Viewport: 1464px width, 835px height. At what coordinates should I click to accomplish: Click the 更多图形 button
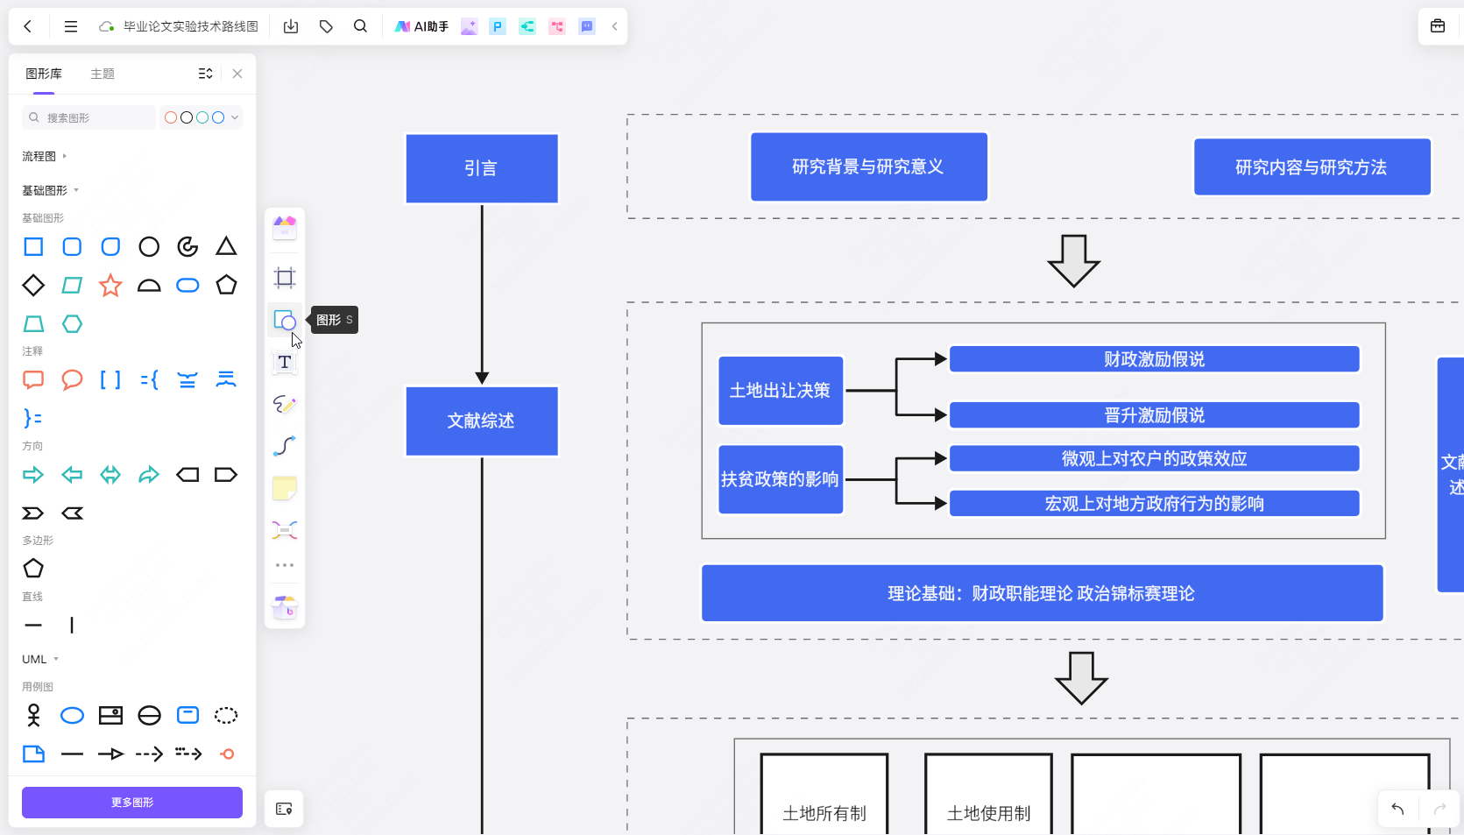pyautogui.click(x=132, y=803)
